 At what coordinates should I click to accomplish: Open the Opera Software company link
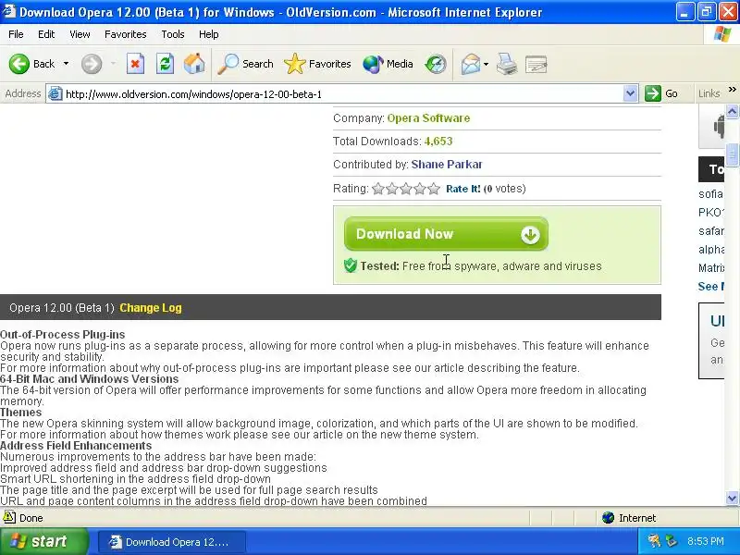click(x=428, y=118)
